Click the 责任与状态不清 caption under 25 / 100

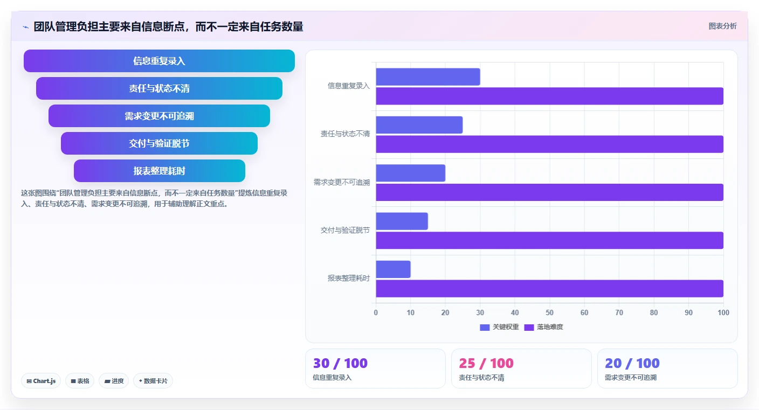[481, 378]
